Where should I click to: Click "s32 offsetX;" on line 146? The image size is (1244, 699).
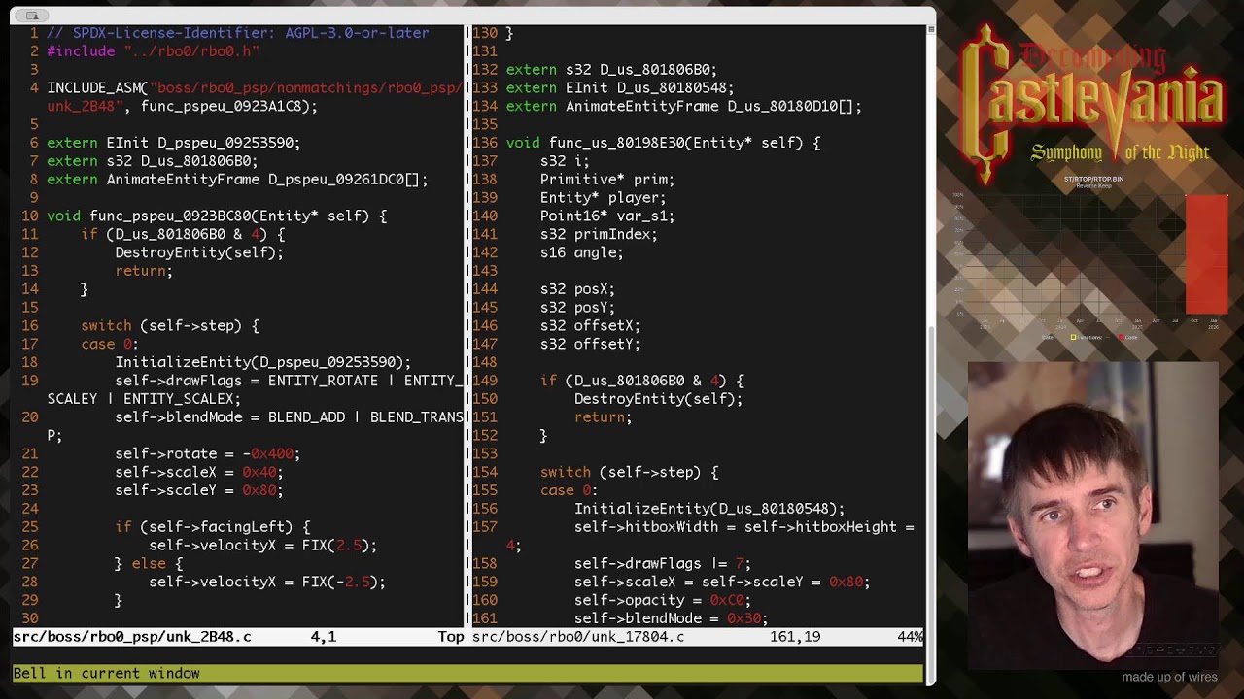coord(591,326)
